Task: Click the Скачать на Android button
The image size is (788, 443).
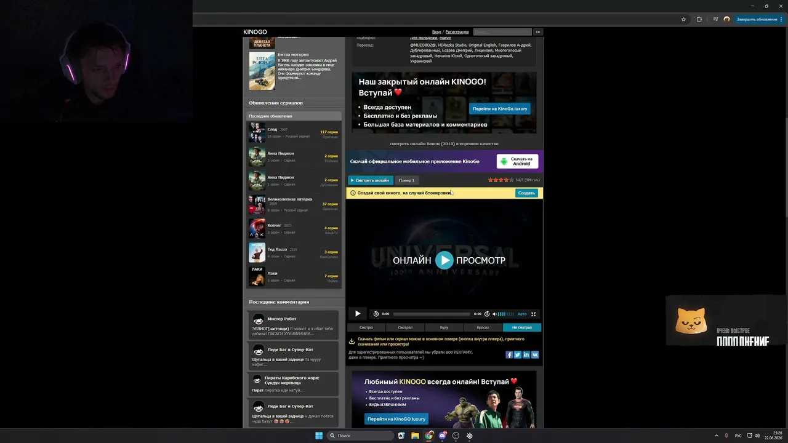Action: [518, 161]
